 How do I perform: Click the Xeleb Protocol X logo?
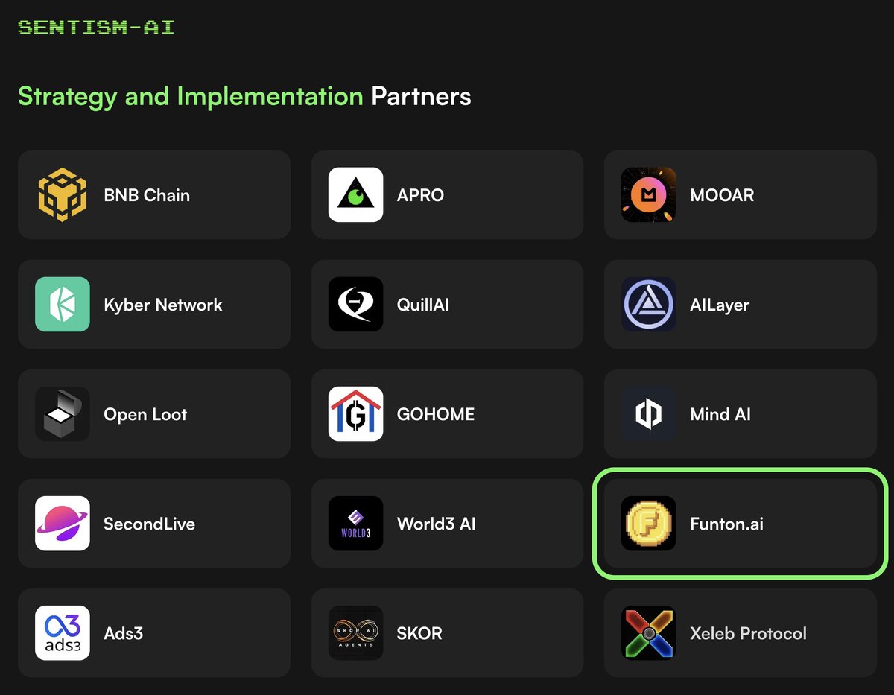649,633
